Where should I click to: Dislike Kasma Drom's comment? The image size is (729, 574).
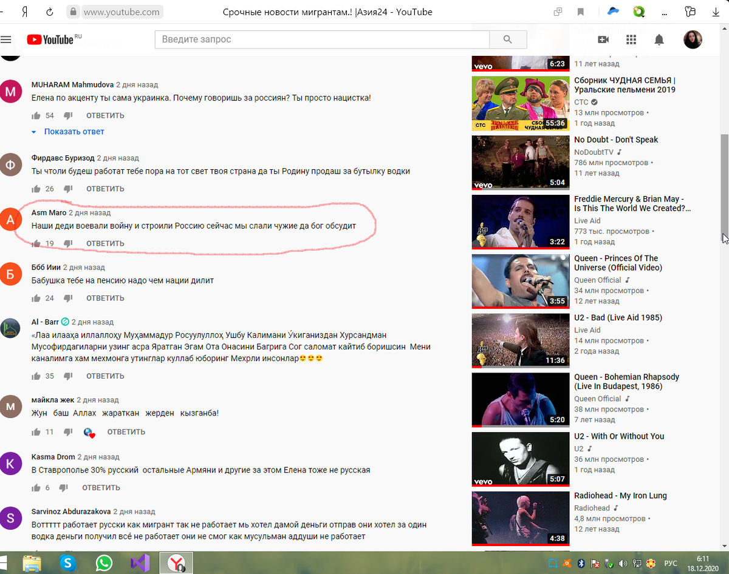point(64,488)
